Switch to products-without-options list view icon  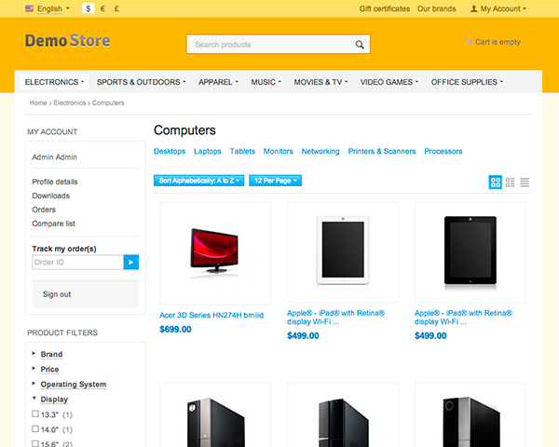tap(511, 183)
